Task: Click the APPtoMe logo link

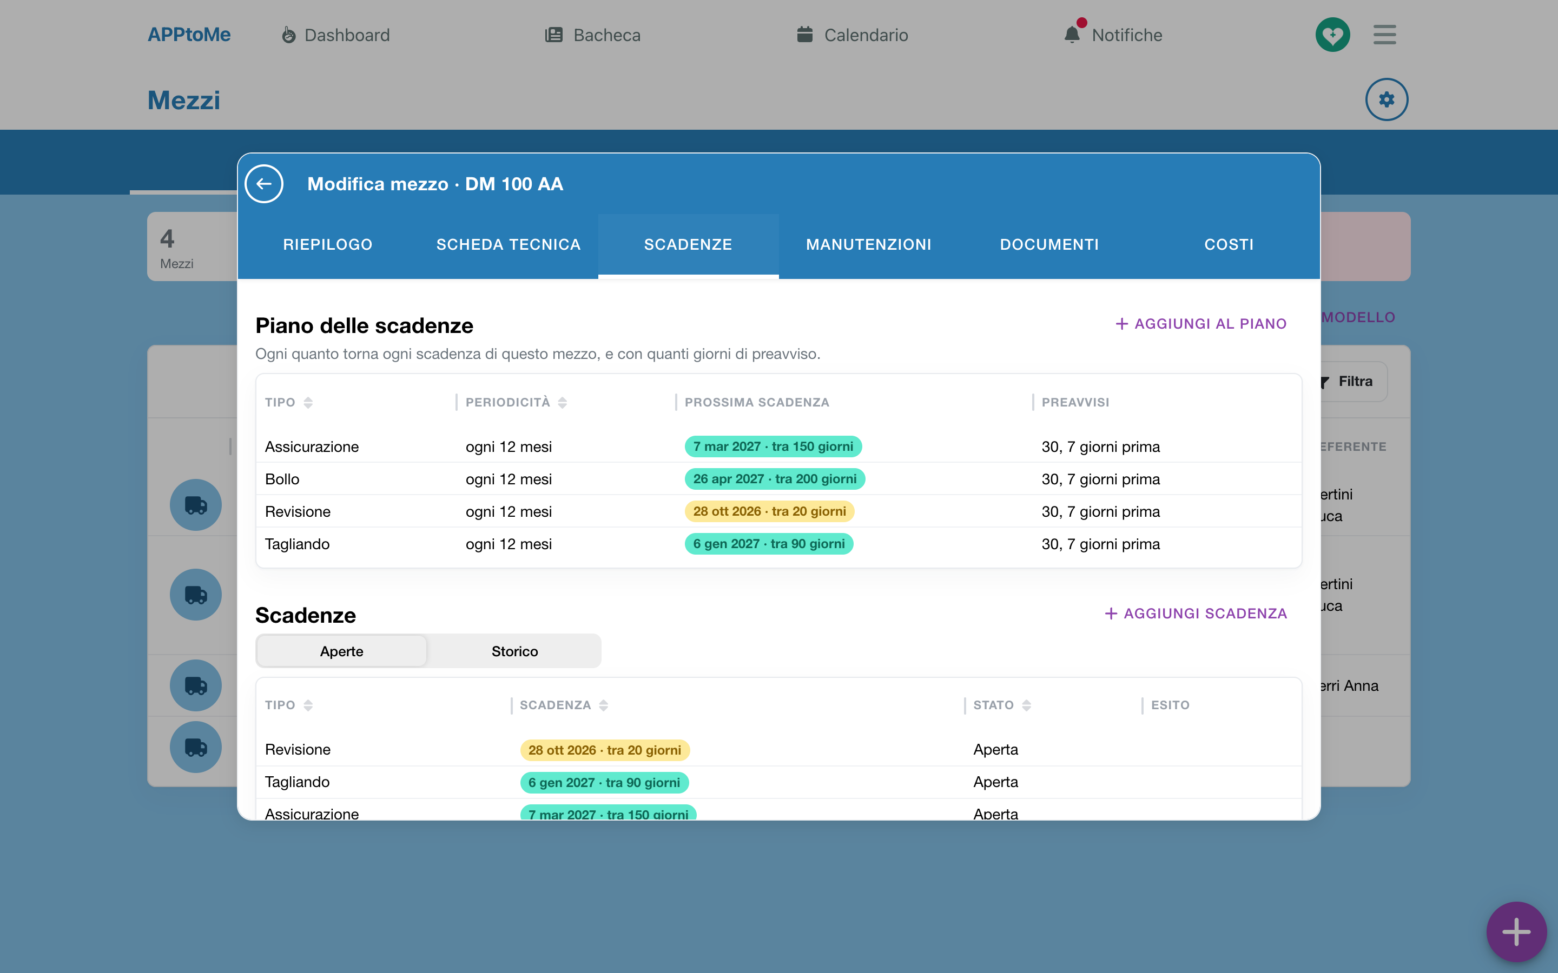Action: (x=189, y=35)
